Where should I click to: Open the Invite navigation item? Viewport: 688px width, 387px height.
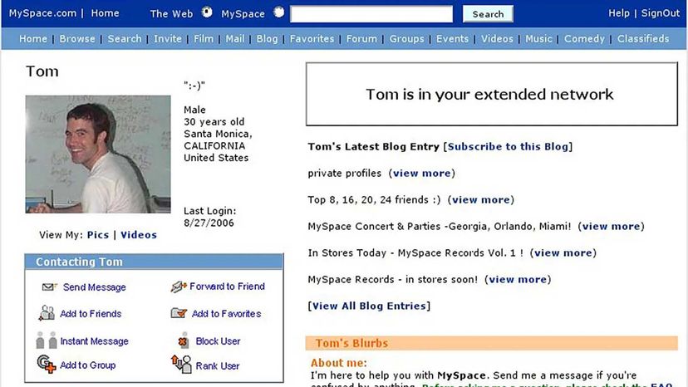(x=168, y=38)
